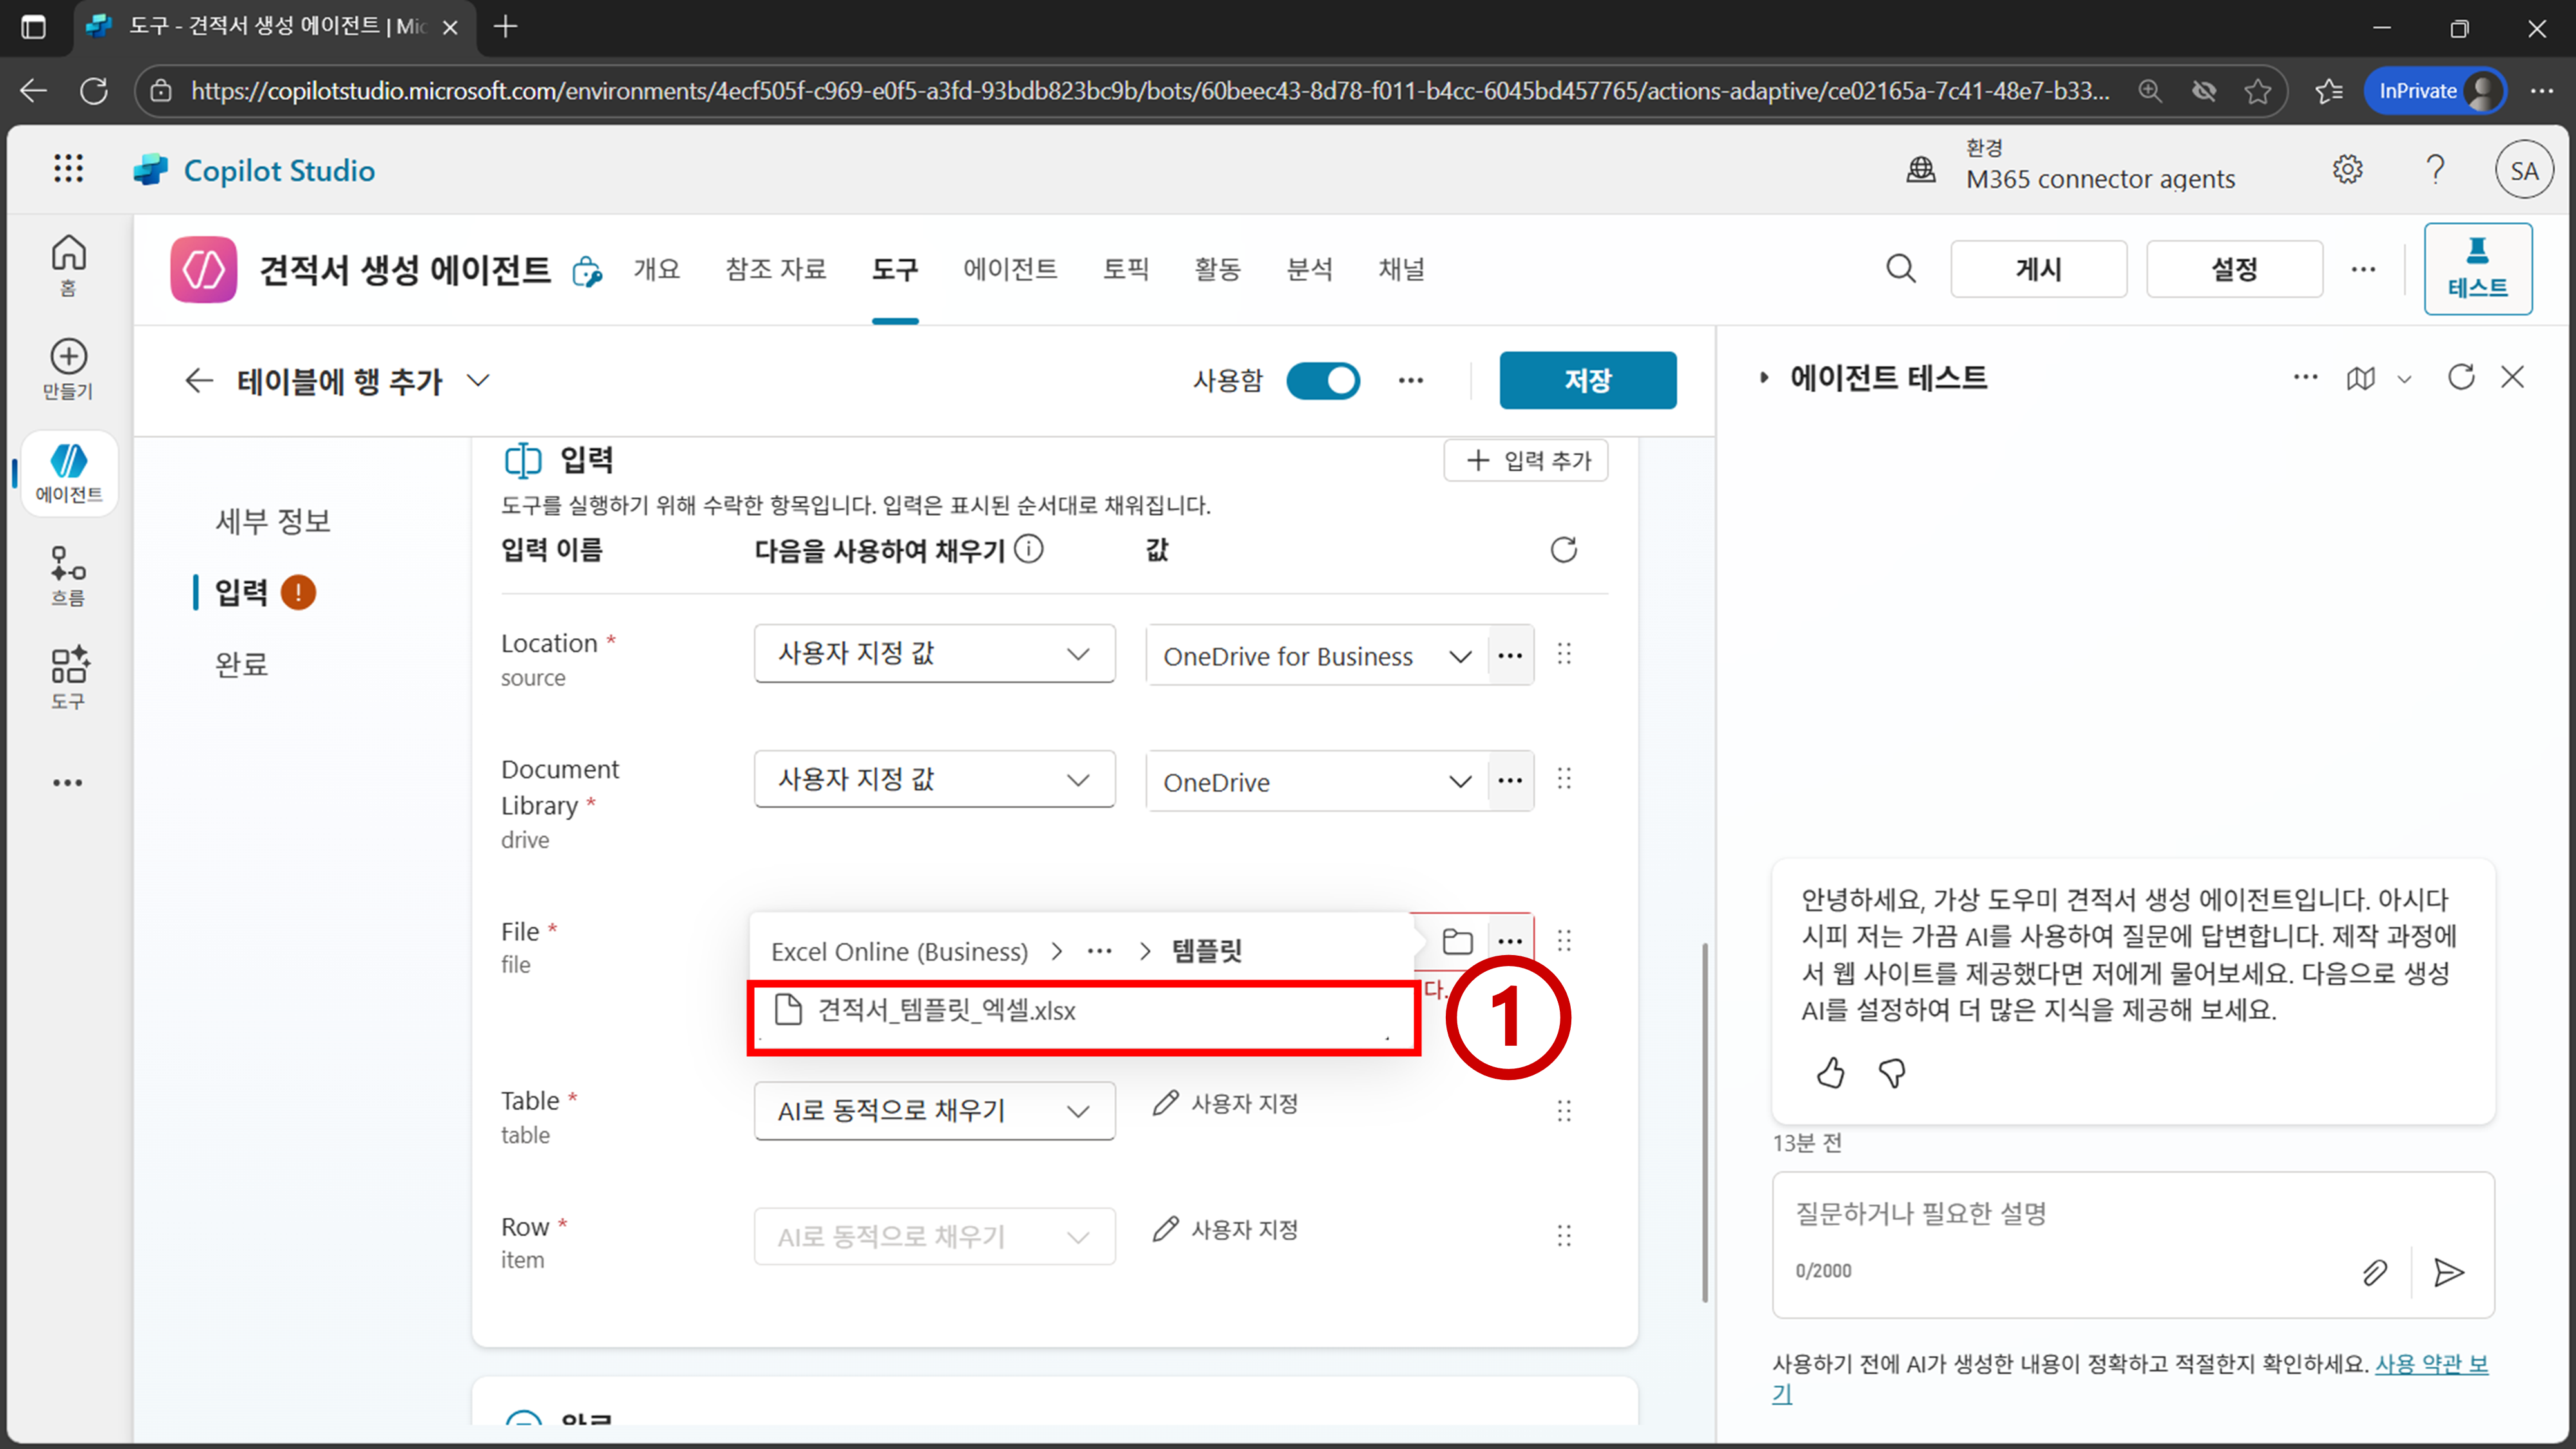This screenshot has height=1449, width=2576.
Task: Click the 입력 추가 button
Action: pos(1526,461)
